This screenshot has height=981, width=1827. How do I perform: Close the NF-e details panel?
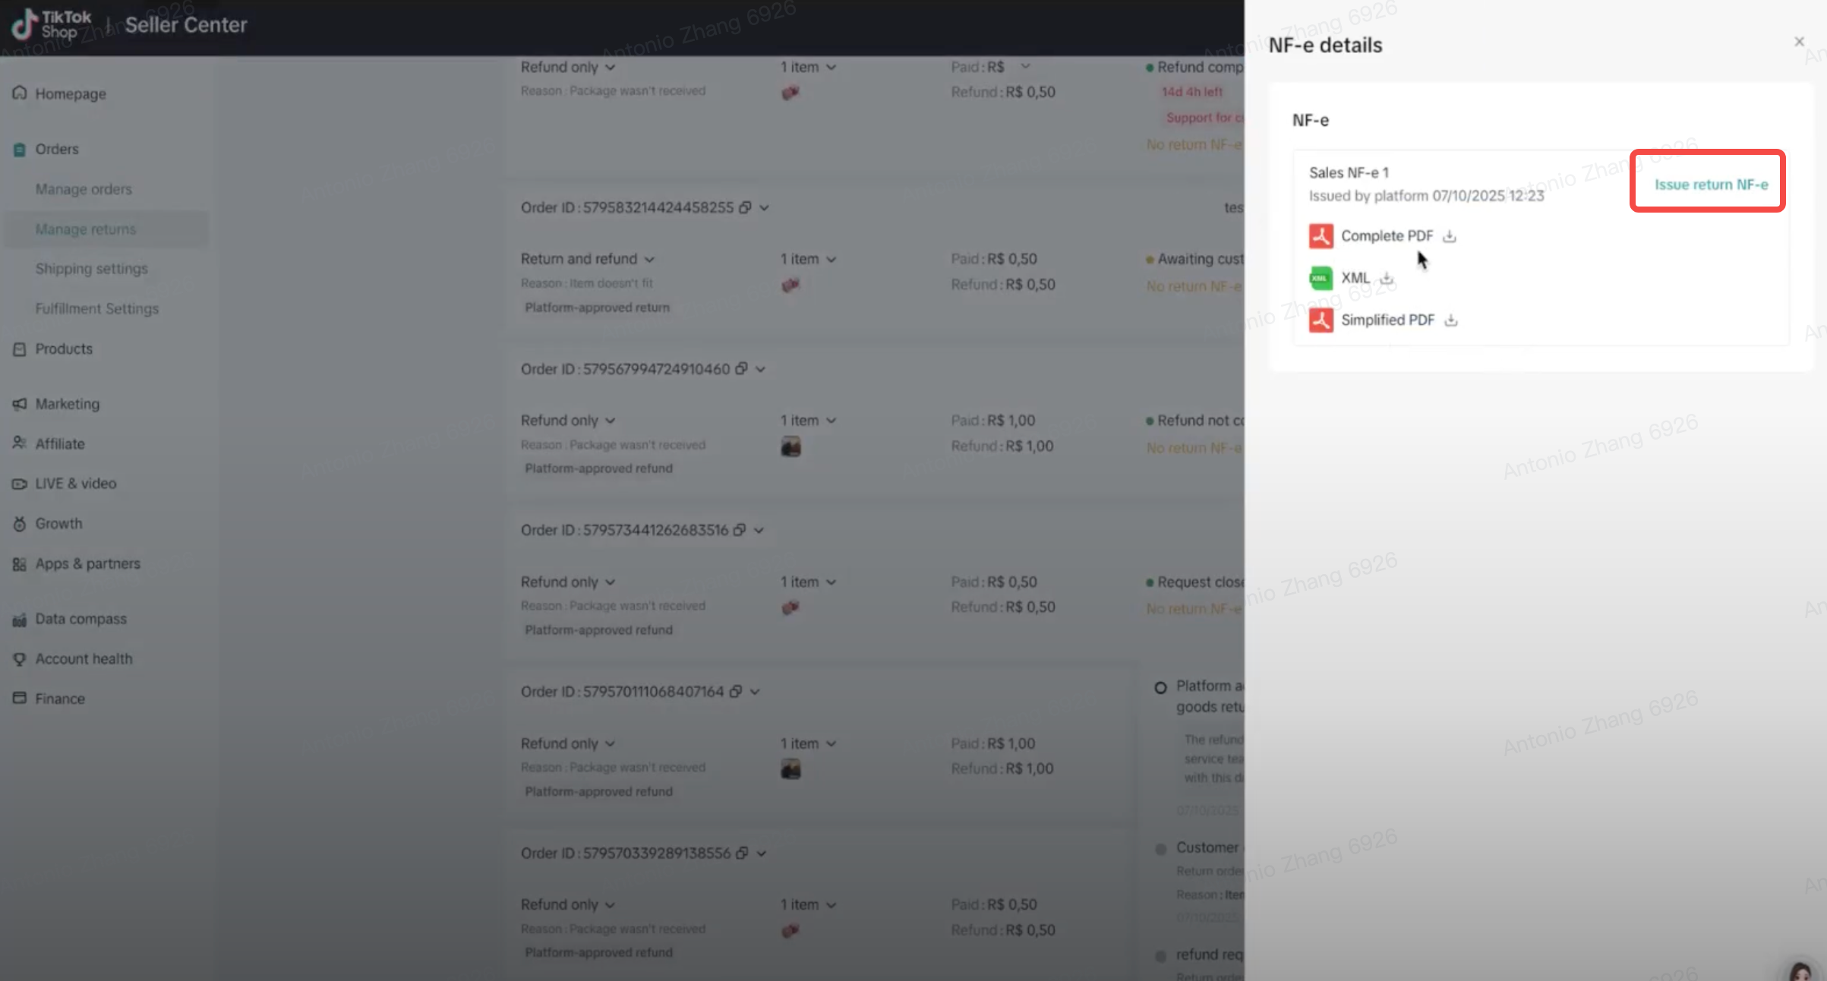tap(1799, 42)
